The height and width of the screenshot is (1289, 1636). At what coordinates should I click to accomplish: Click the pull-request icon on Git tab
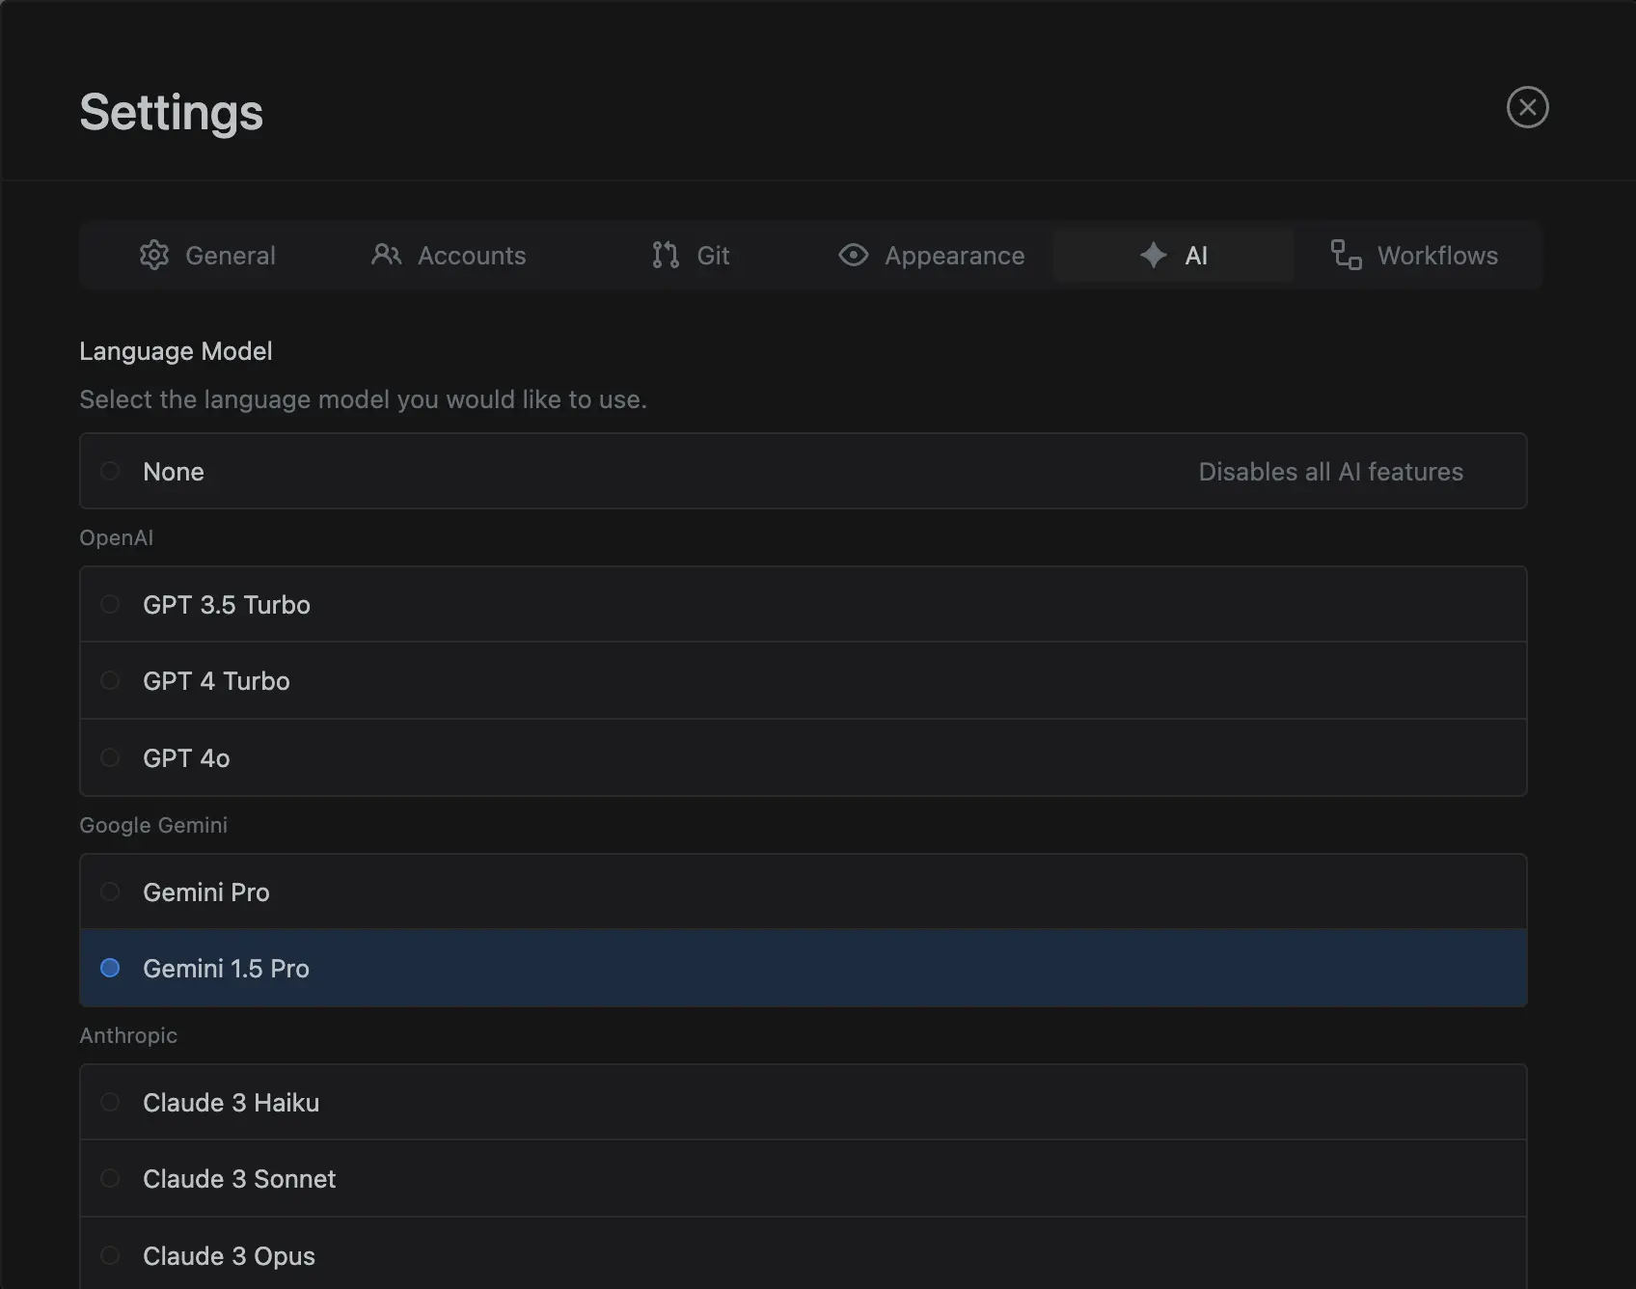pos(666,255)
